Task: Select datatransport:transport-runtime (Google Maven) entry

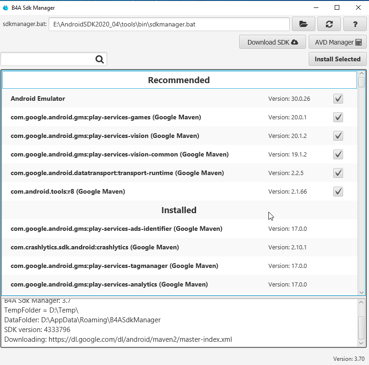Action: click(117, 173)
